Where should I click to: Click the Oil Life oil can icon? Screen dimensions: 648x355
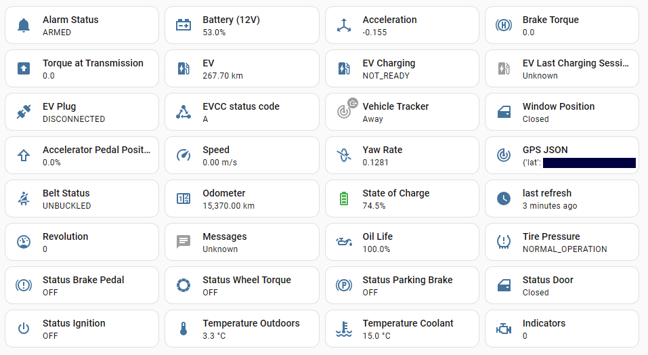click(x=343, y=243)
